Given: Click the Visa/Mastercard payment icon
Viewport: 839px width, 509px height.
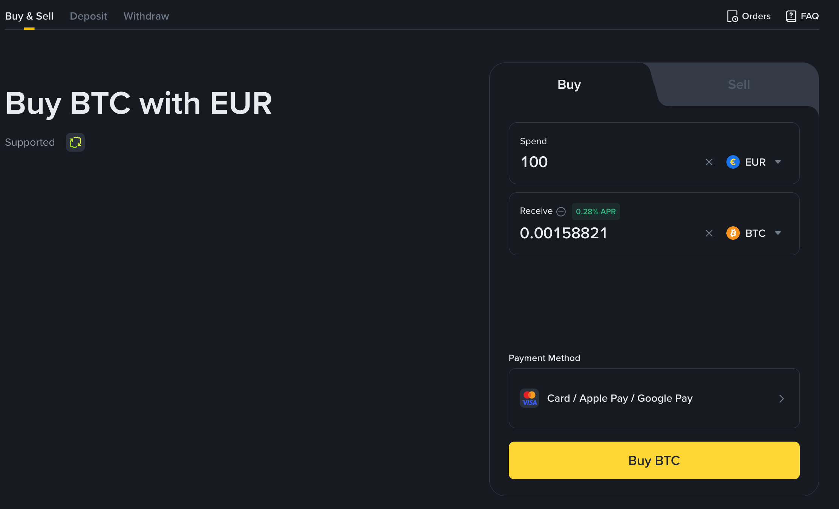Looking at the screenshot, I should tap(529, 398).
